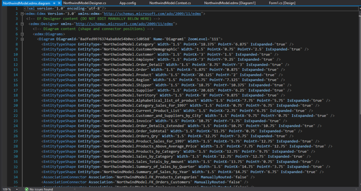The height and width of the screenshot is (191, 361).
Task: Click NorthwindModel.Sales_by_Category text
Action: [x=138, y=157]
